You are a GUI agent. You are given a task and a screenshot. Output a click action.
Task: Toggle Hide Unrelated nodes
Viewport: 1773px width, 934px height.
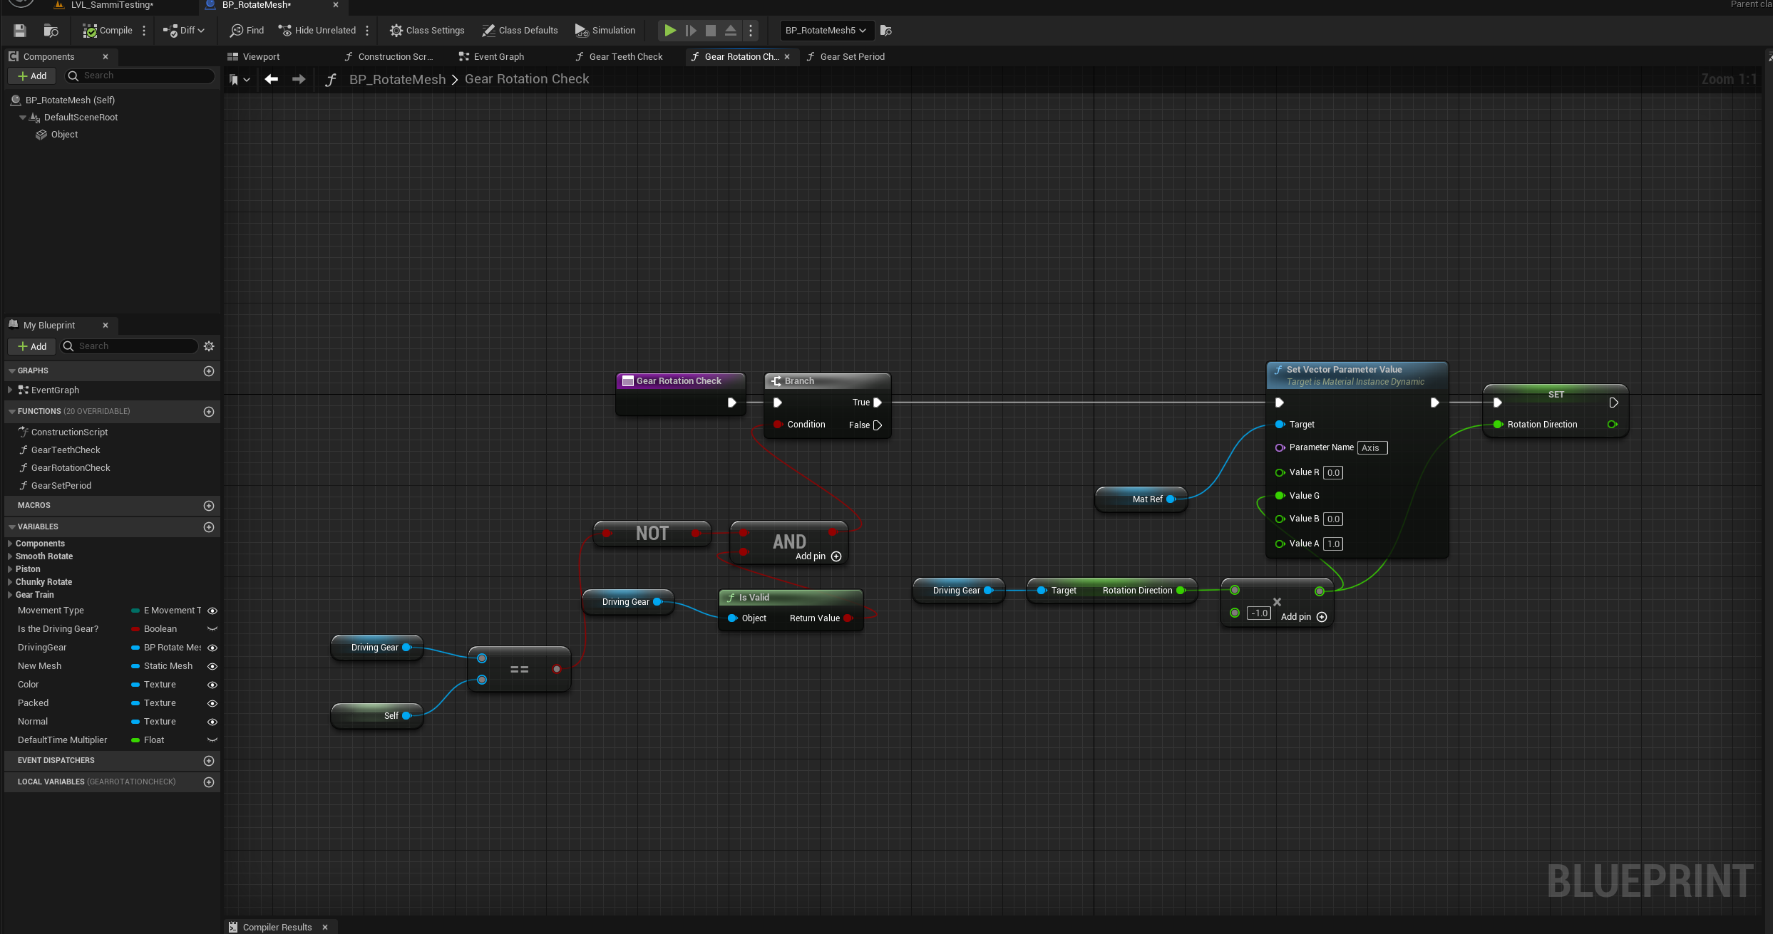(x=317, y=30)
